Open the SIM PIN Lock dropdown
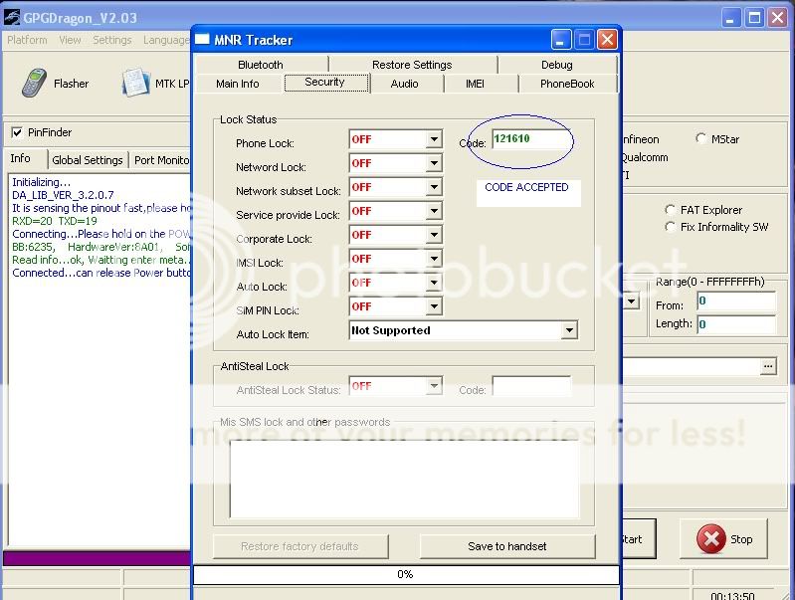This screenshot has width=795, height=600. tap(434, 305)
